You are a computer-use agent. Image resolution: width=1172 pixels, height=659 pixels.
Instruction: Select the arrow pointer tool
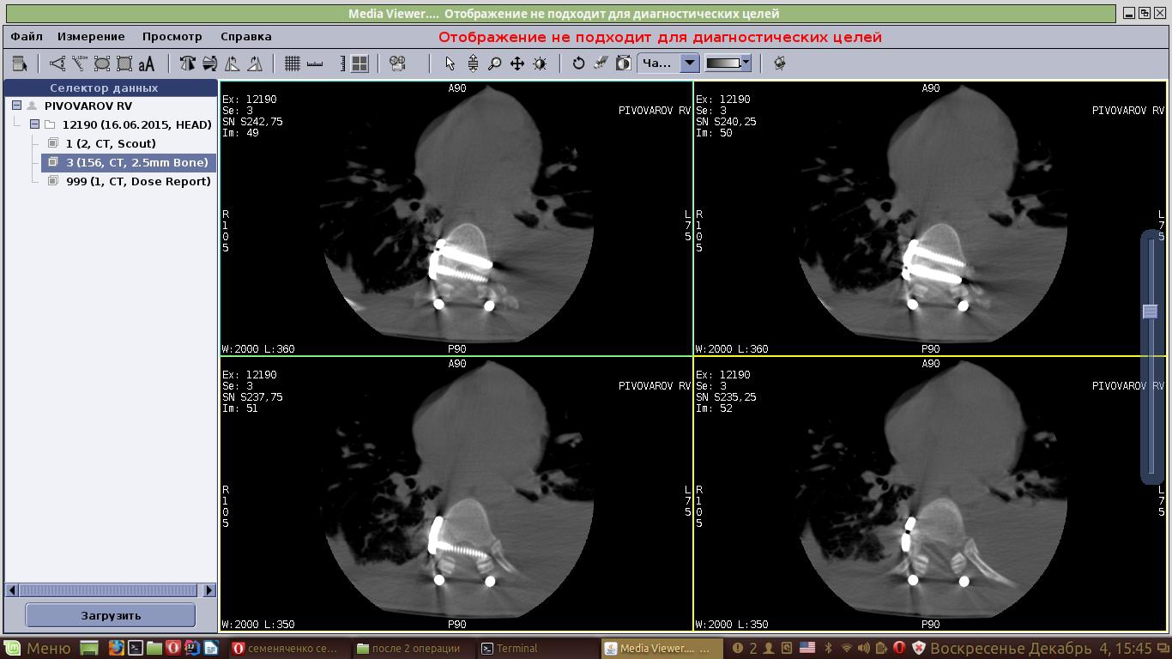450,63
